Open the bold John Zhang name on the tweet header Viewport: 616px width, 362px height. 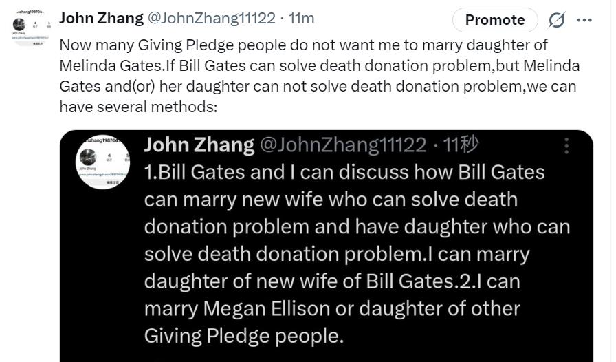(101, 18)
